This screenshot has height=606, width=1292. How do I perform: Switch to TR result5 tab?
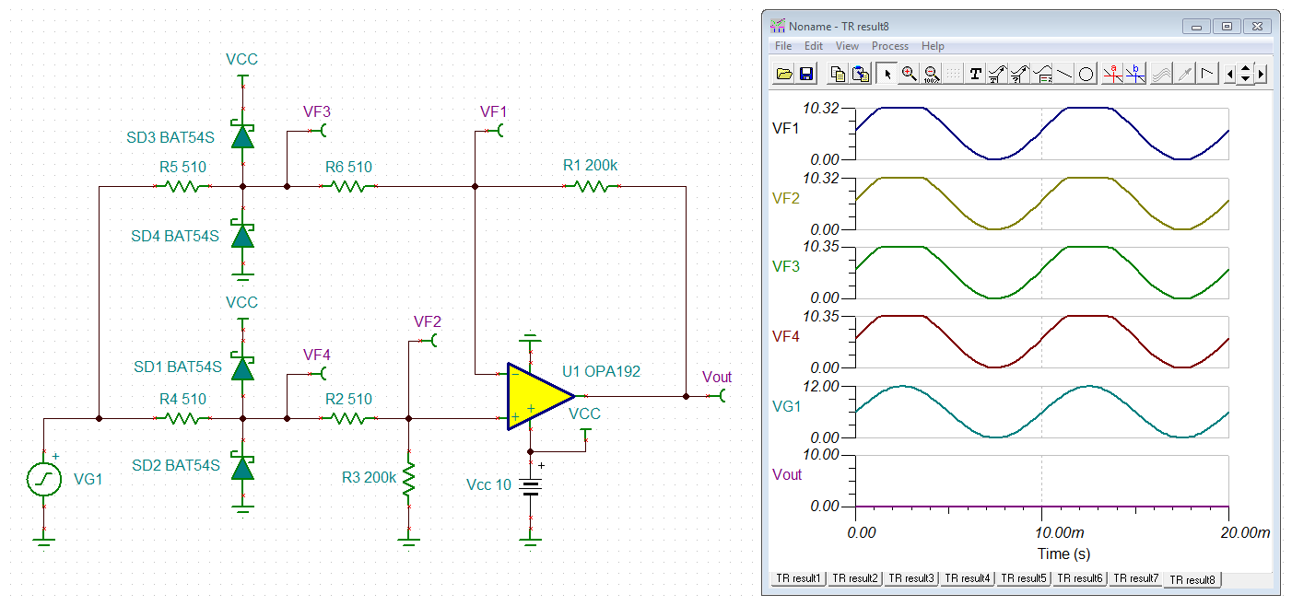[1024, 578]
